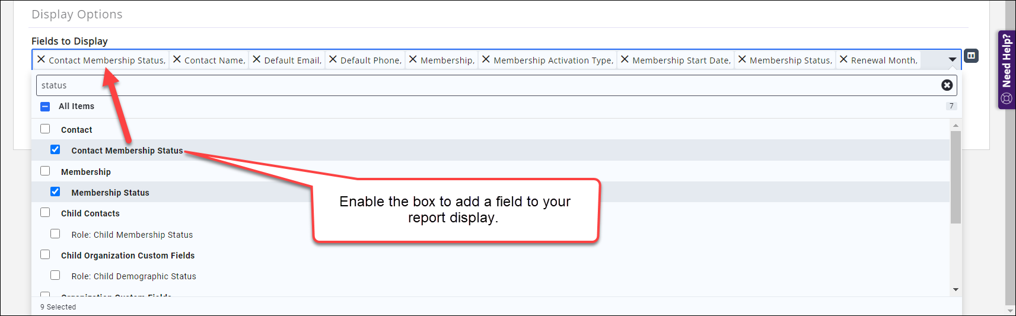Screen dimensions: 1016x316
Task: Click the list scroll up arrow
Action: coord(956,125)
